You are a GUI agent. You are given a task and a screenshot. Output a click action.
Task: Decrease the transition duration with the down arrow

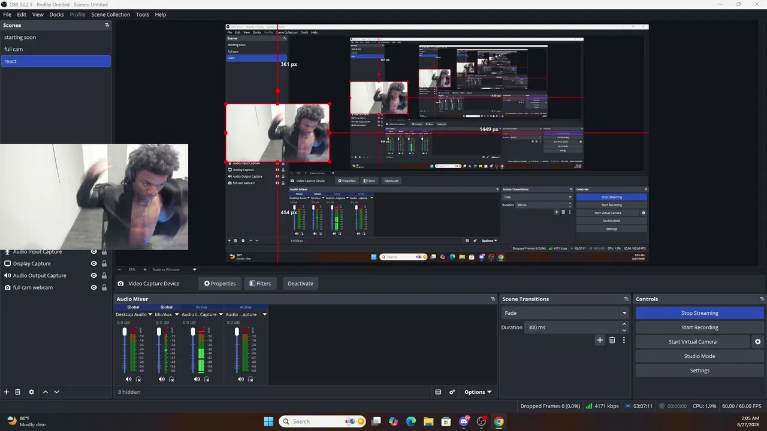(x=624, y=330)
